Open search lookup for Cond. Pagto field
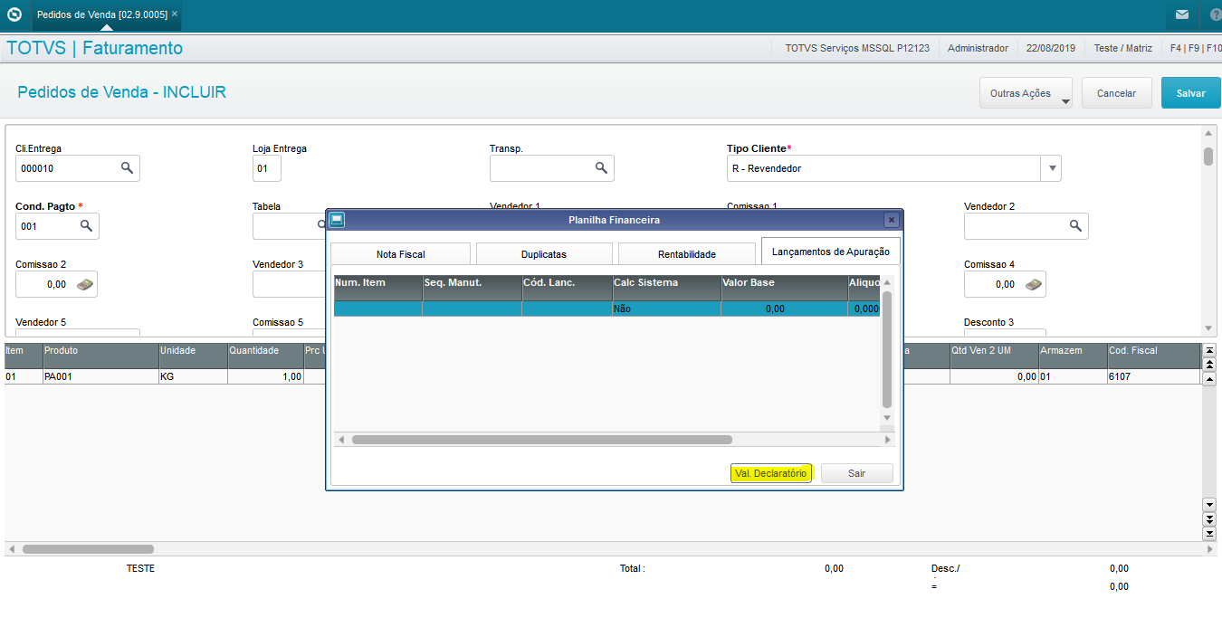1222x627 pixels. (86, 226)
